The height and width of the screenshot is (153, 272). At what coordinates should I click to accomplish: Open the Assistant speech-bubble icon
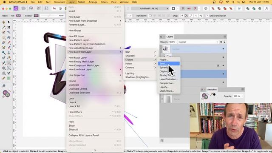click(x=206, y=8)
